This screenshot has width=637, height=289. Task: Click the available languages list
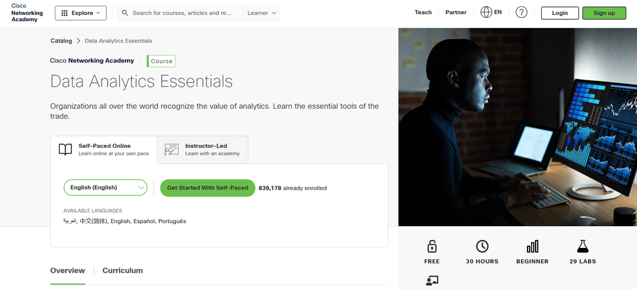(x=124, y=221)
